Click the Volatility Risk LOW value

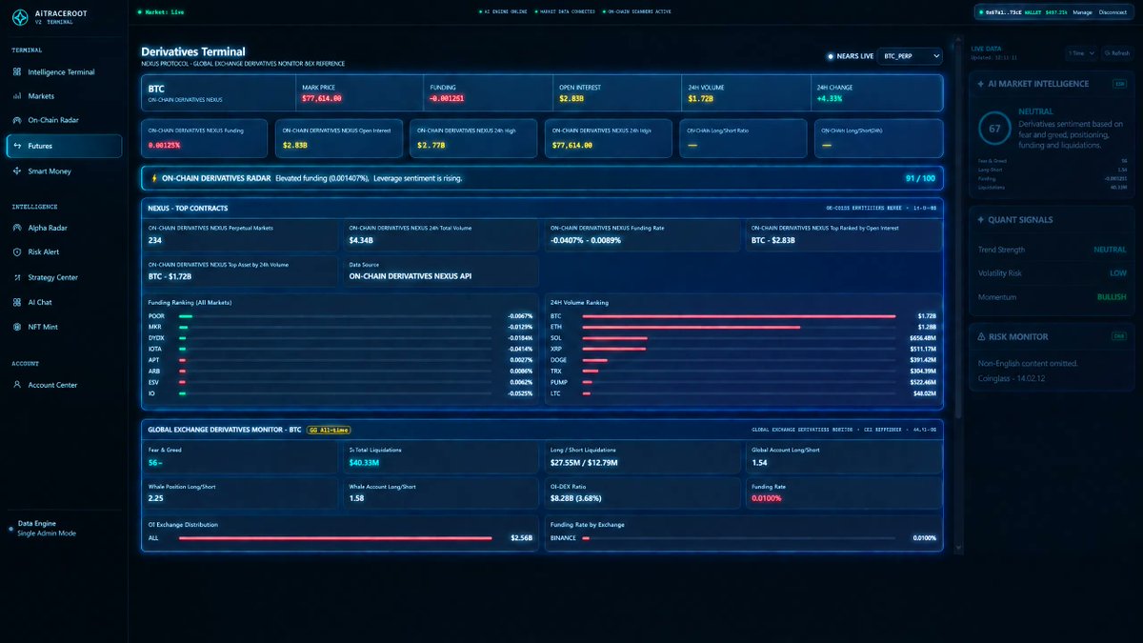pos(1118,273)
